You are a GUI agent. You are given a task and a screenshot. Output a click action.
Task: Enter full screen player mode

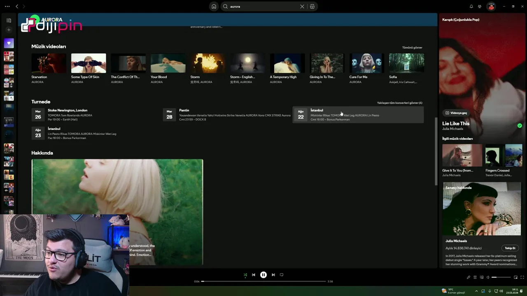[x=522, y=277]
